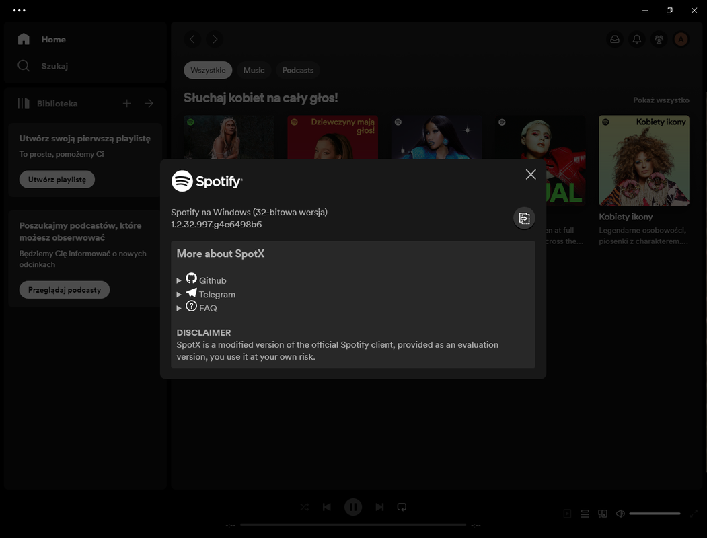Click the FAQ question mark icon
This screenshot has height=538, width=707.
(191, 307)
